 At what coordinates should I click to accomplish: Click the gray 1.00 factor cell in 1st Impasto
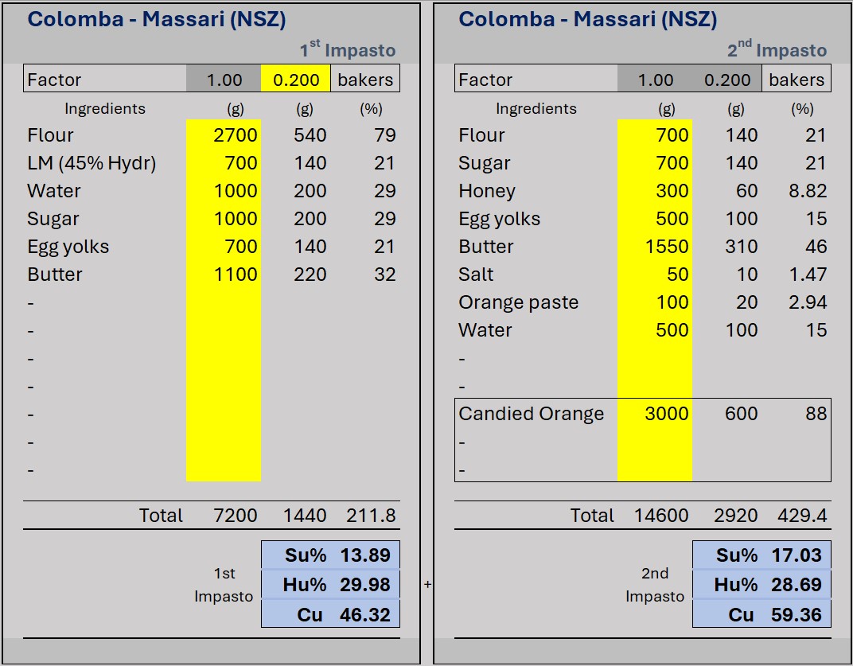tap(224, 80)
